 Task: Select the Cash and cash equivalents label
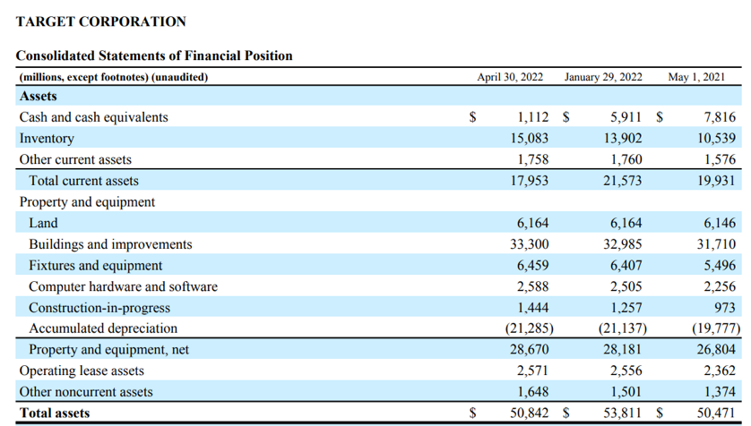(93, 117)
